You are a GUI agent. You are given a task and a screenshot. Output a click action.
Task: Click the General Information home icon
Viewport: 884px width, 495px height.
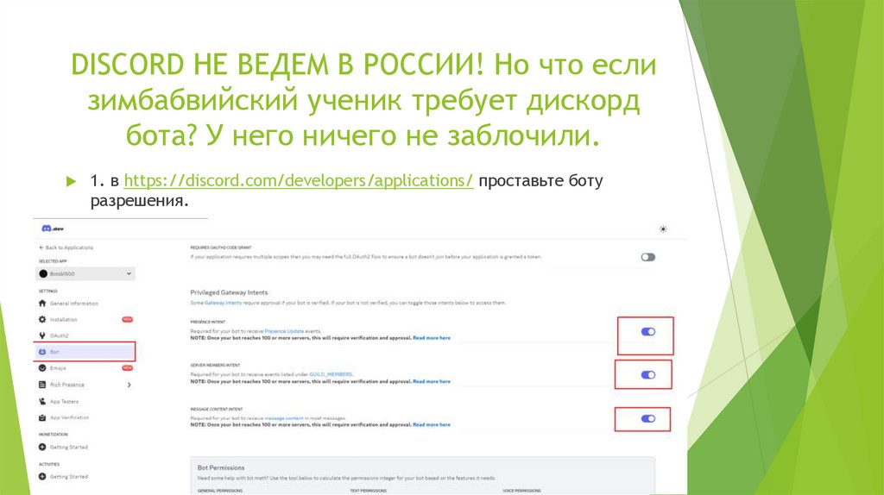coord(42,303)
